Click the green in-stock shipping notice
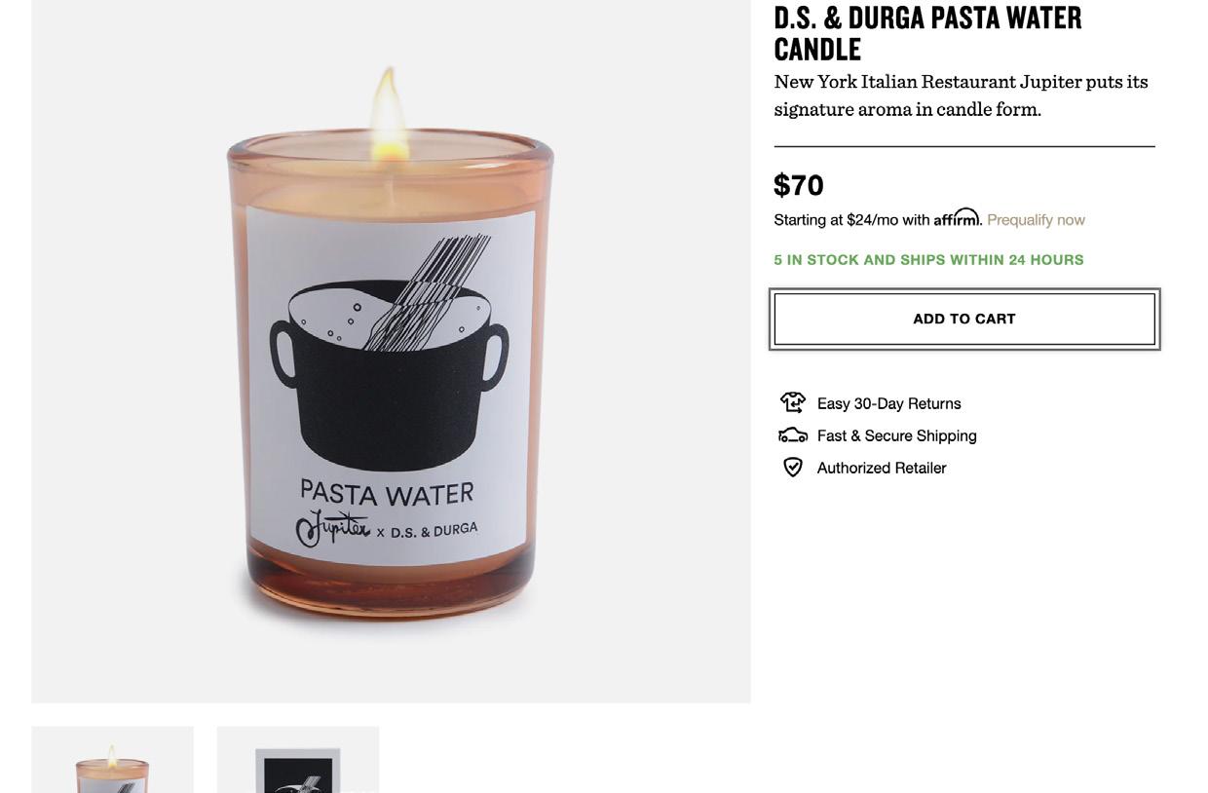Screen dimensions: 1208x793 coord(928,260)
